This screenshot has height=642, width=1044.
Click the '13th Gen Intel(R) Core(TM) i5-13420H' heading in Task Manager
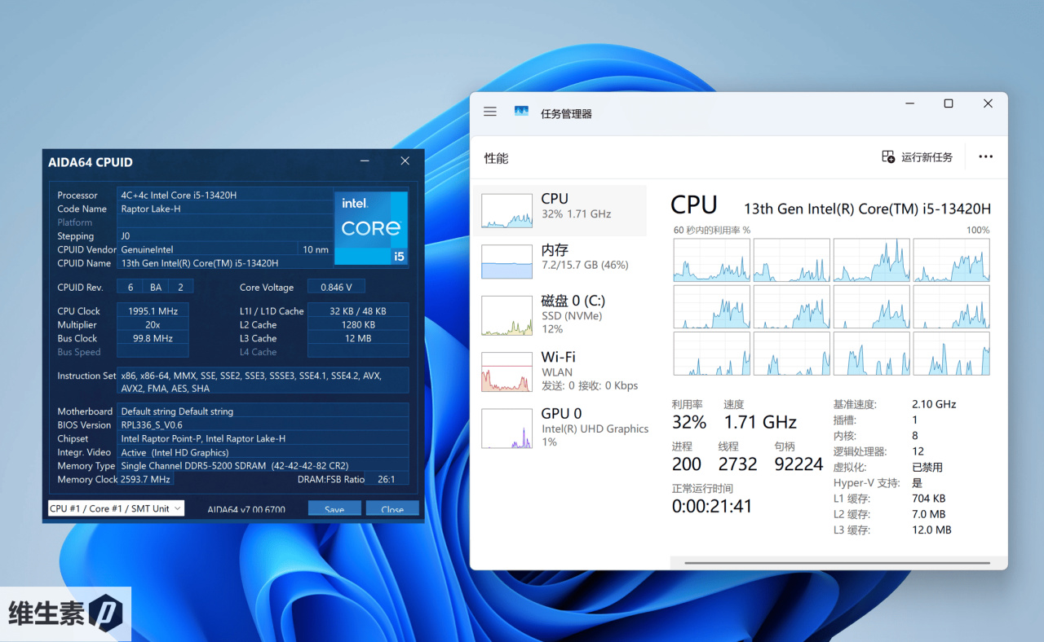click(867, 209)
